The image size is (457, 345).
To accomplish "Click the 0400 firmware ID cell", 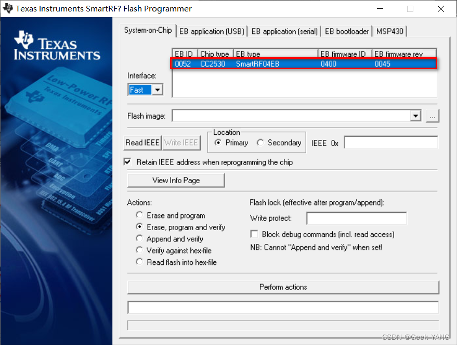I will [x=329, y=64].
